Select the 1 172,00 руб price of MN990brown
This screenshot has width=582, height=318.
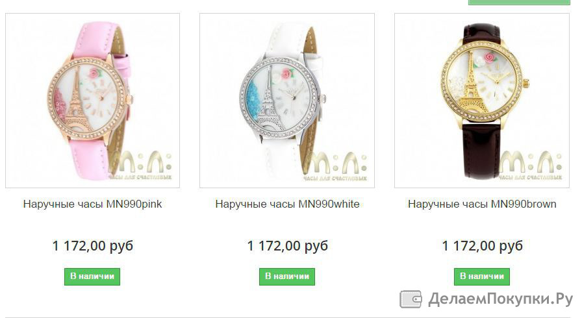pos(482,246)
